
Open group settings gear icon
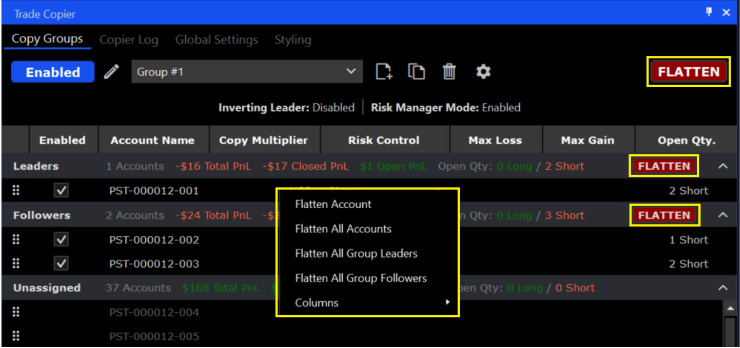click(483, 72)
